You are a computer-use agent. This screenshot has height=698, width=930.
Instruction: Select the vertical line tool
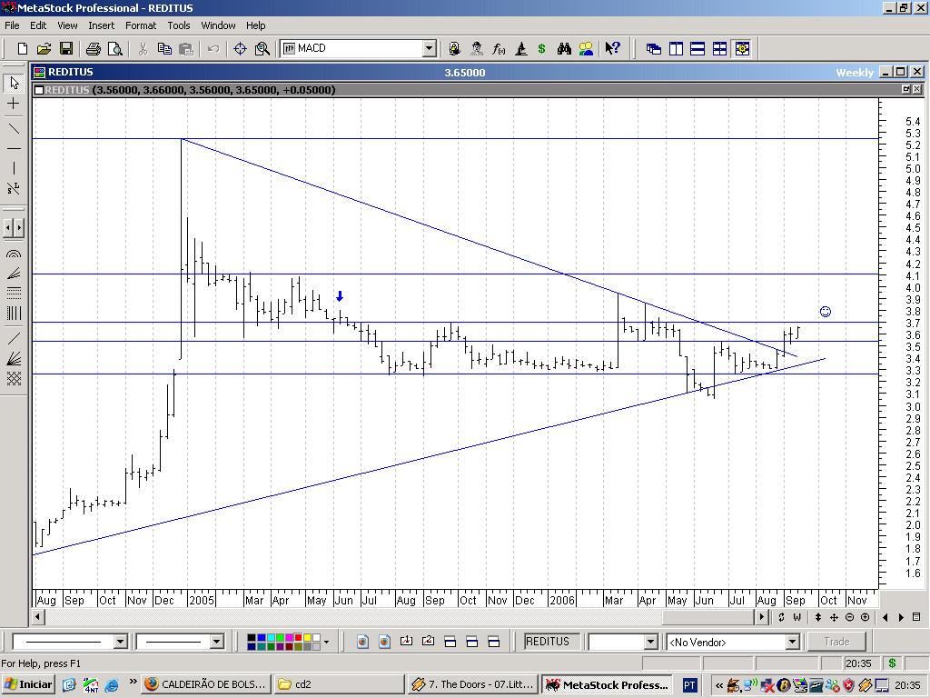click(14, 168)
